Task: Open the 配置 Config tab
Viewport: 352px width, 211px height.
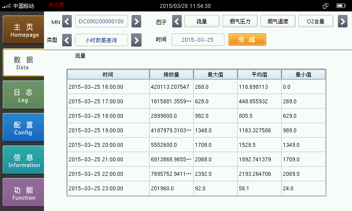Action: [x=23, y=128]
